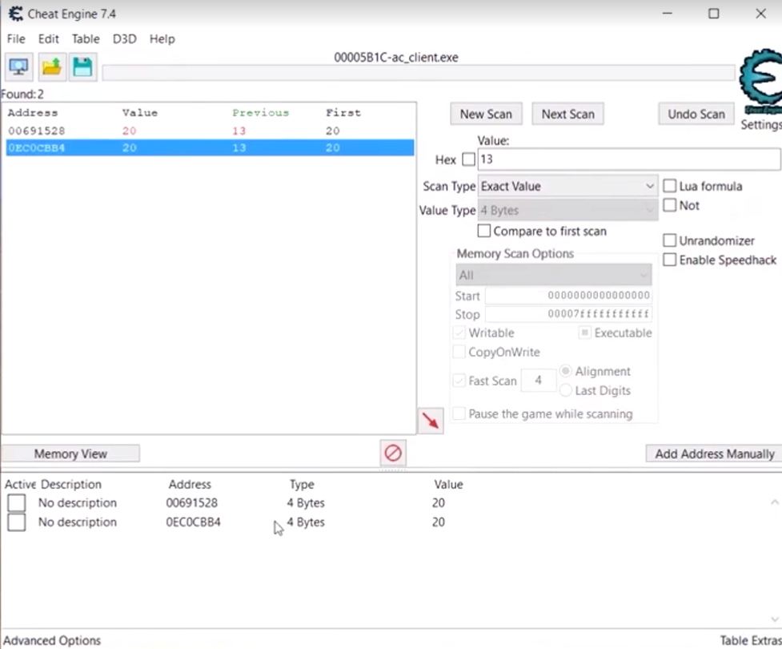
Task: Click the process progress bar
Action: tap(418, 73)
